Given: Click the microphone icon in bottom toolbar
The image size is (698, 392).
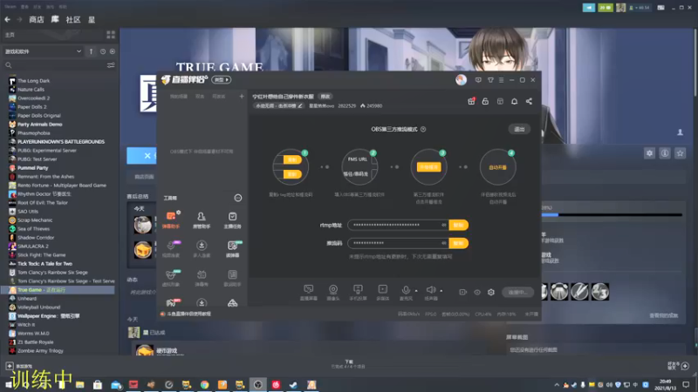Looking at the screenshot, I should (406, 290).
